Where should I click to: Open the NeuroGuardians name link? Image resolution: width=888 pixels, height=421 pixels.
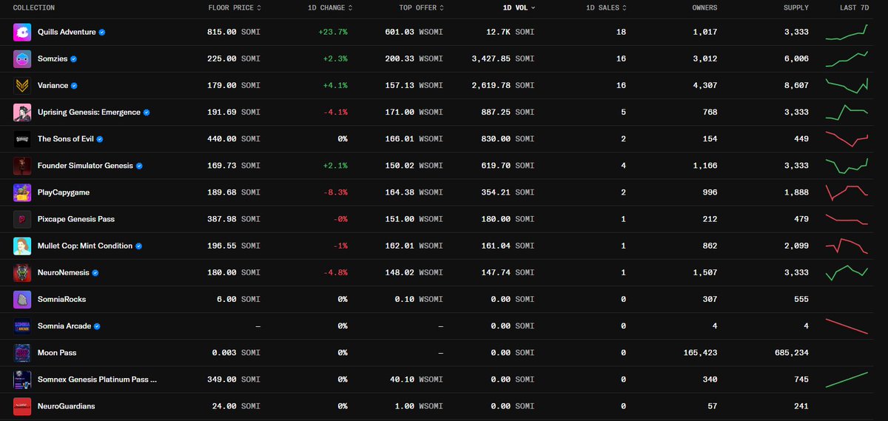click(67, 406)
